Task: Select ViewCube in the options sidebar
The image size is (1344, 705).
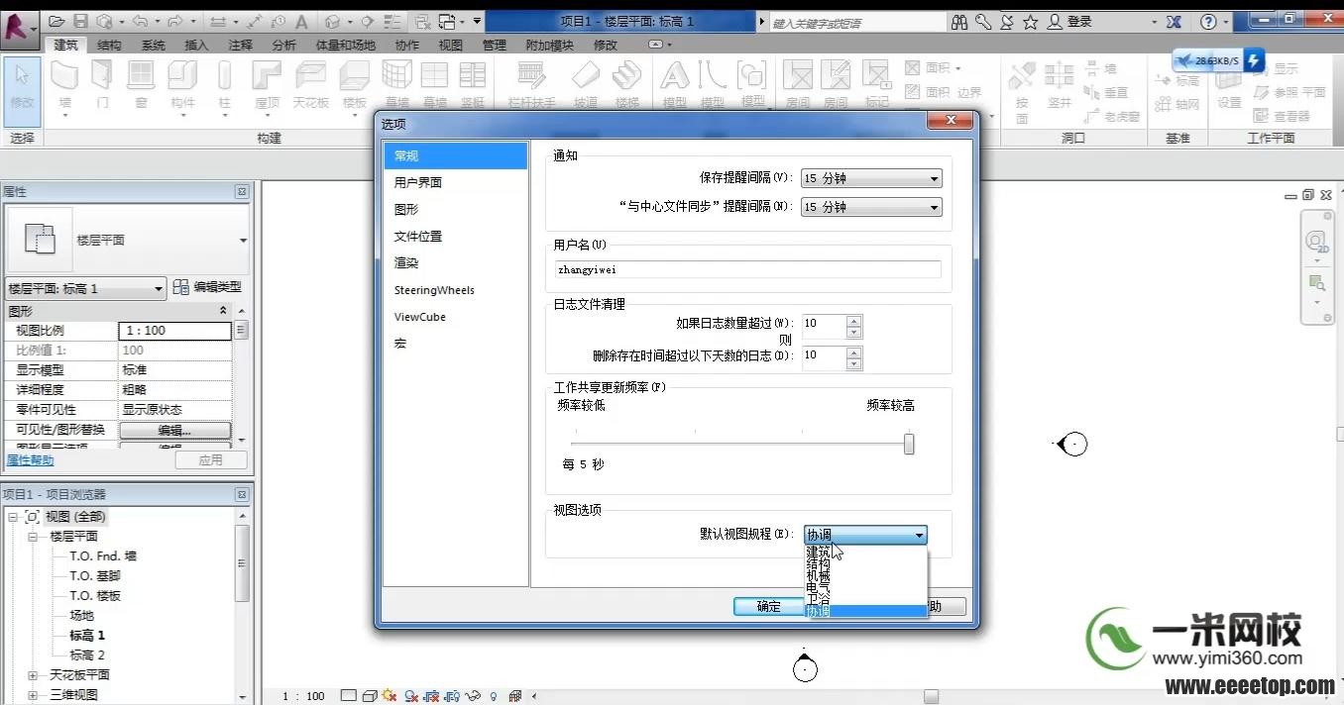Action: pyautogui.click(x=456, y=317)
